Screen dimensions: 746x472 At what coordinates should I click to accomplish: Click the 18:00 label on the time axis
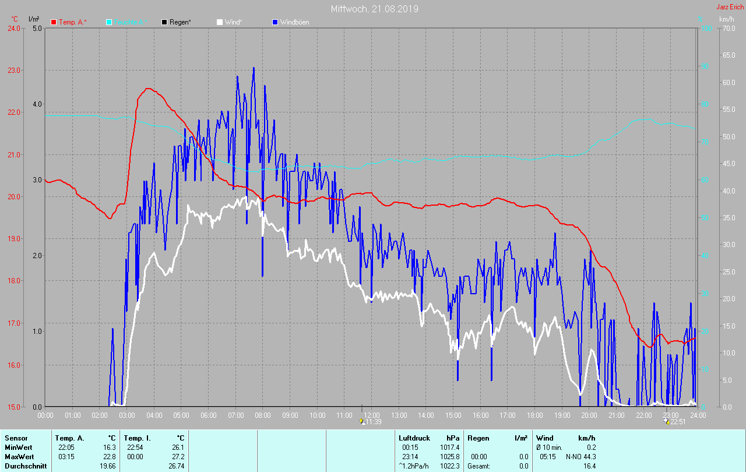coord(535,415)
